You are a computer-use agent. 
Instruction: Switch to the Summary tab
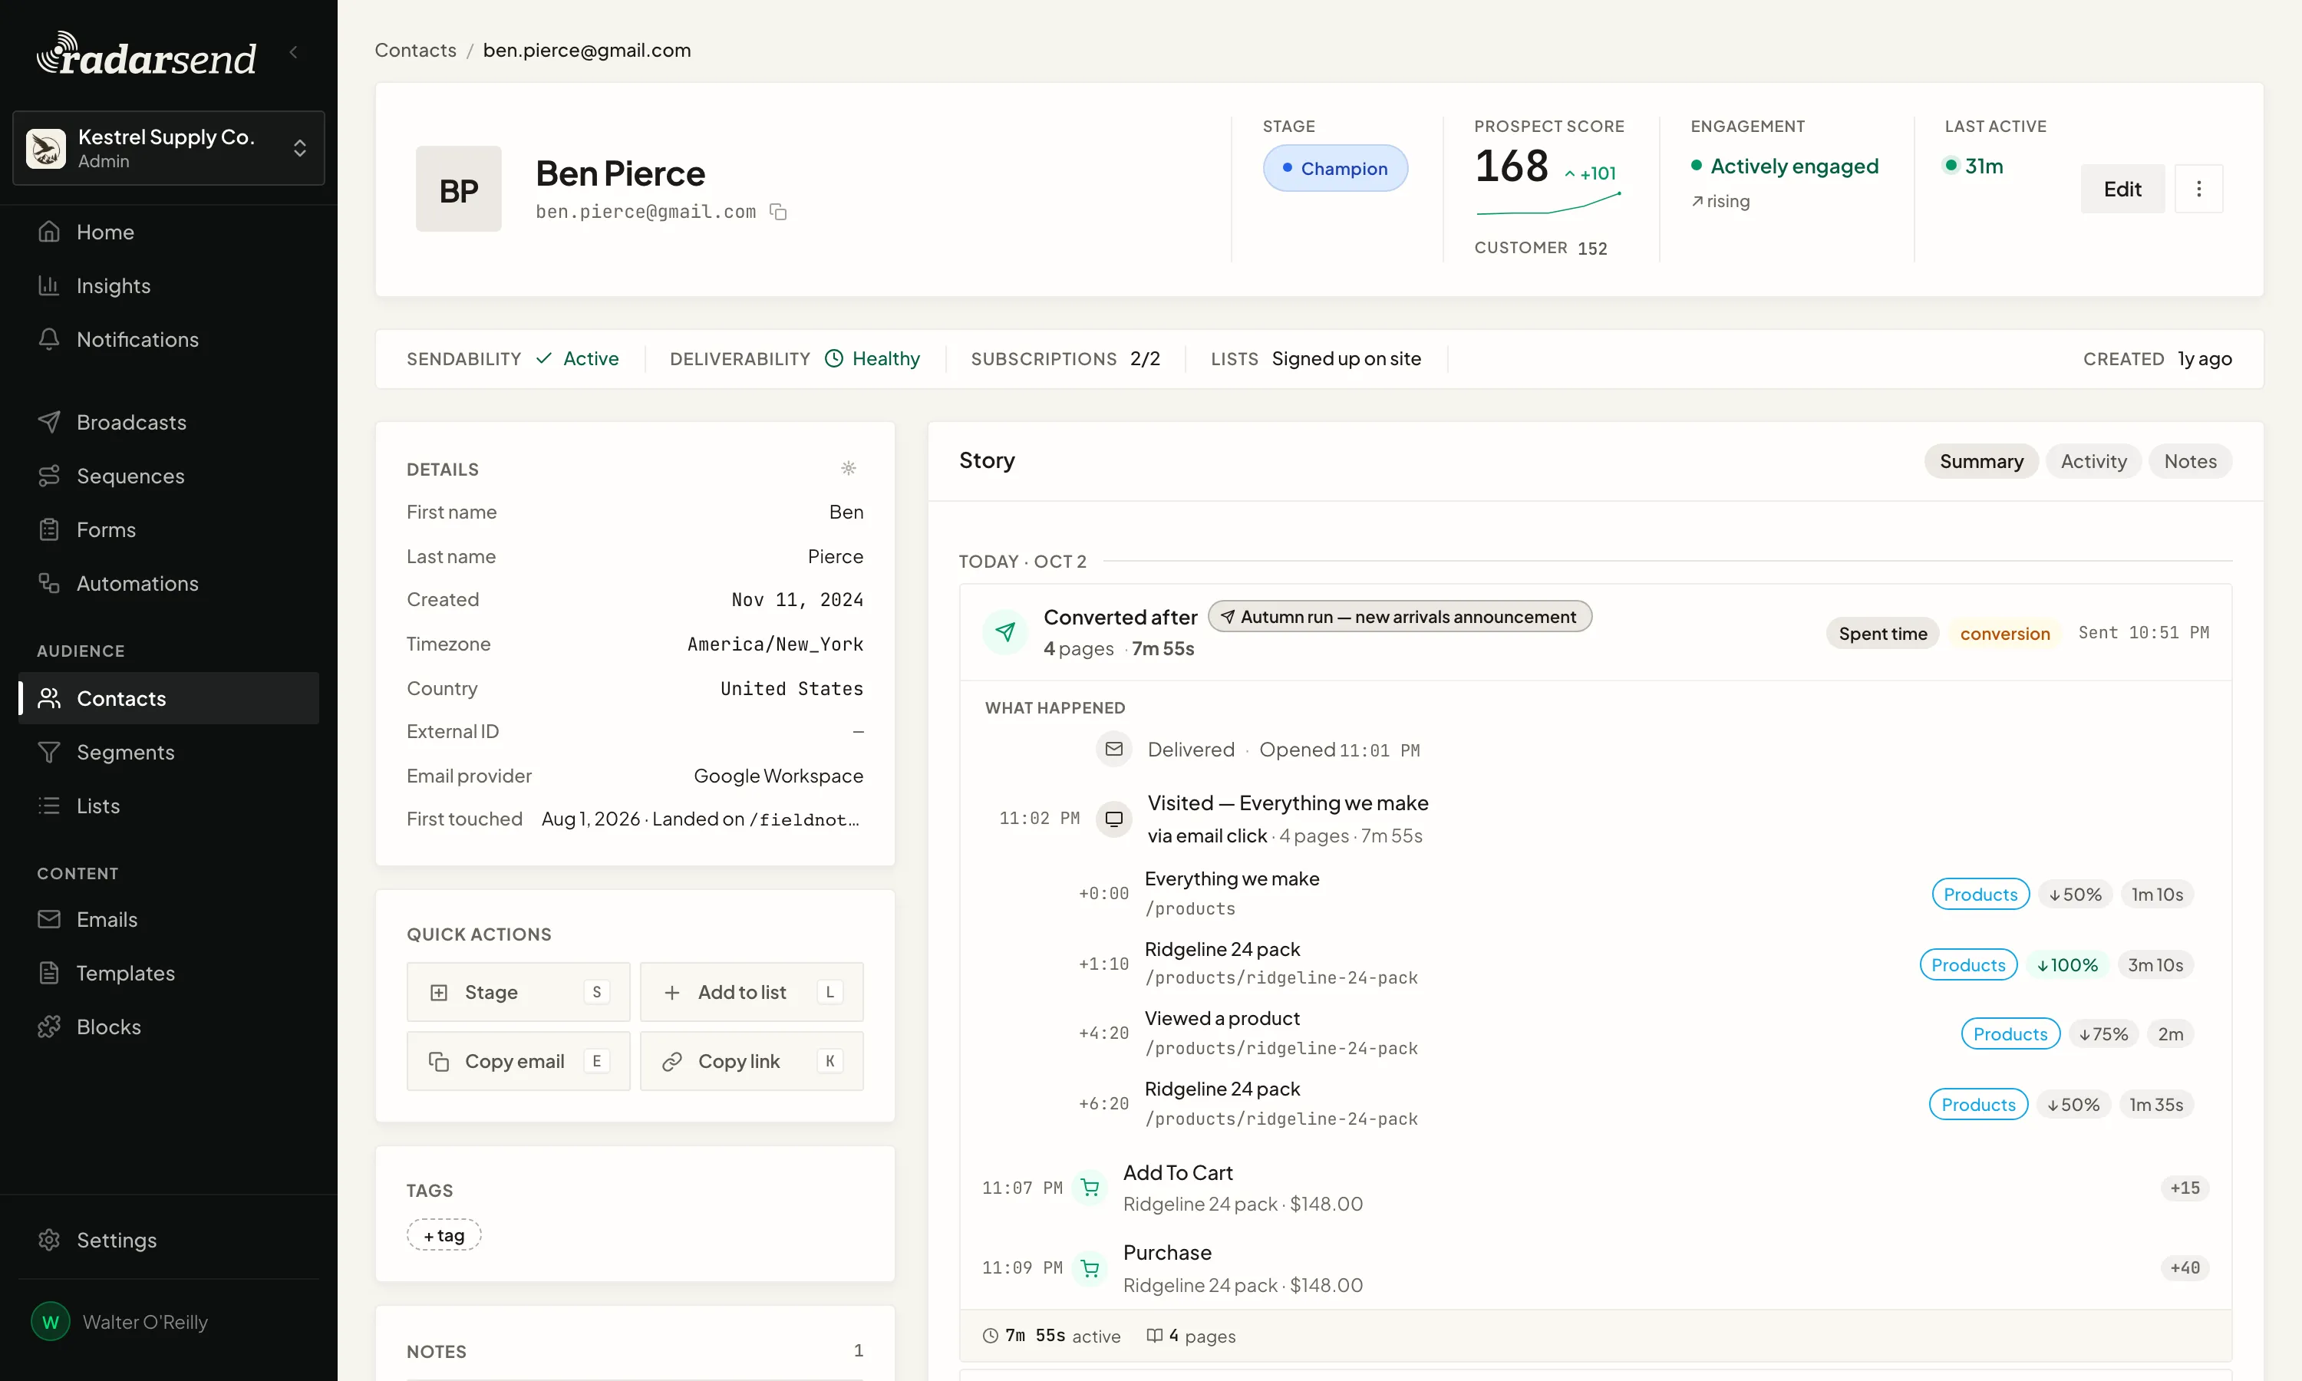click(1981, 462)
